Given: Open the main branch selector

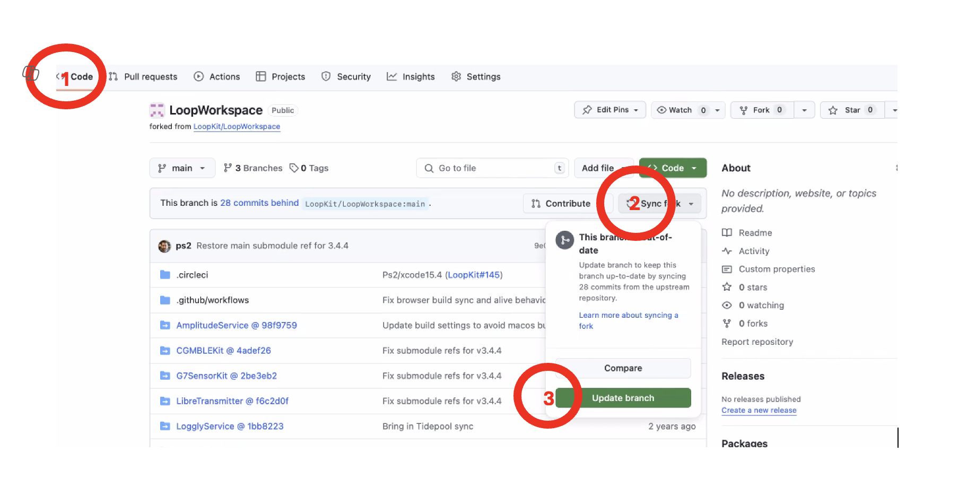Looking at the screenshot, I should pos(182,168).
